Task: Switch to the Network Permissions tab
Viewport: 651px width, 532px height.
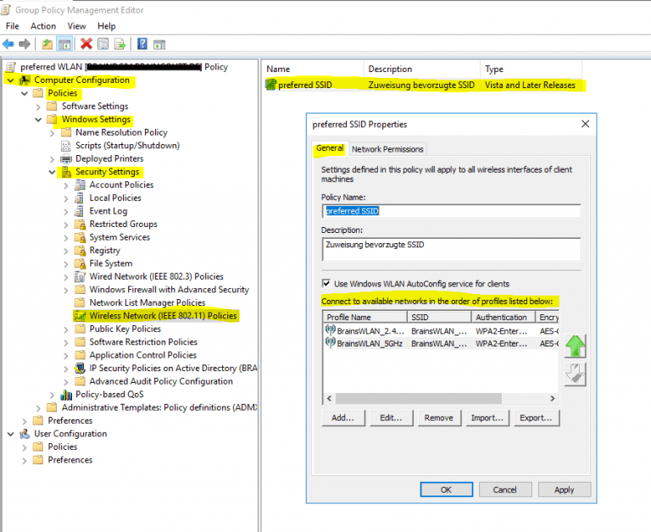Action: [x=387, y=149]
